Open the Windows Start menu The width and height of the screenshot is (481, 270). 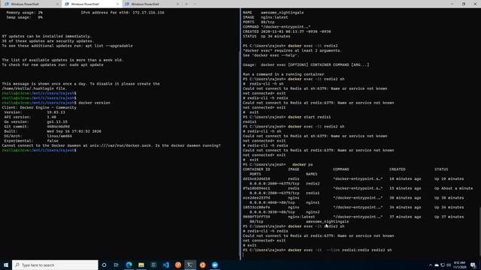[6, 265]
